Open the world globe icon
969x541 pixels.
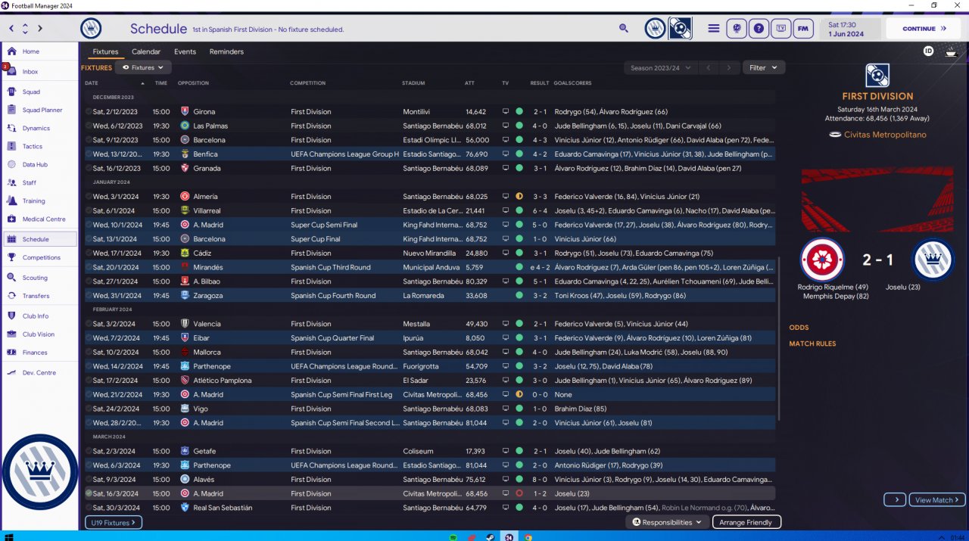[735, 28]
